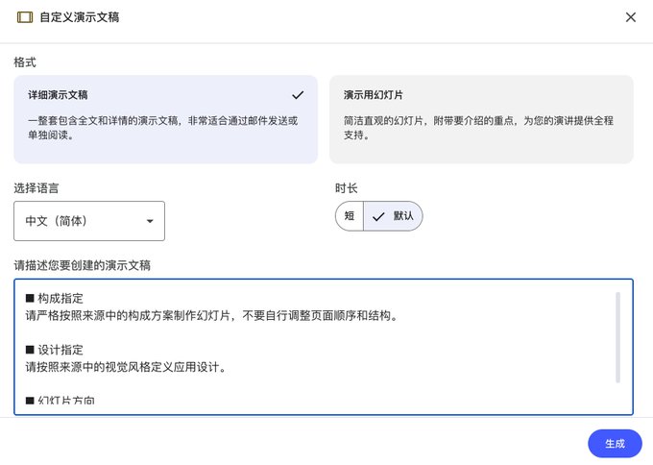
Task: Choose the 短 duration option
Action: pyautogui.click(x=350, y=216)
